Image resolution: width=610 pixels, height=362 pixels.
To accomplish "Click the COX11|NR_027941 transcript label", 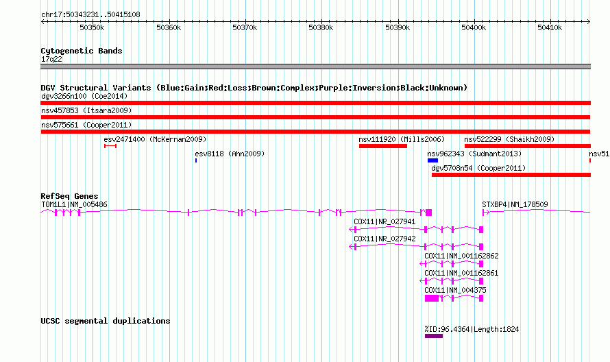I will coord(385,221).
